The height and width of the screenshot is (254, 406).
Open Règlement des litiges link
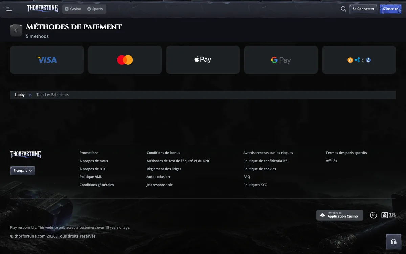(164, 169)
